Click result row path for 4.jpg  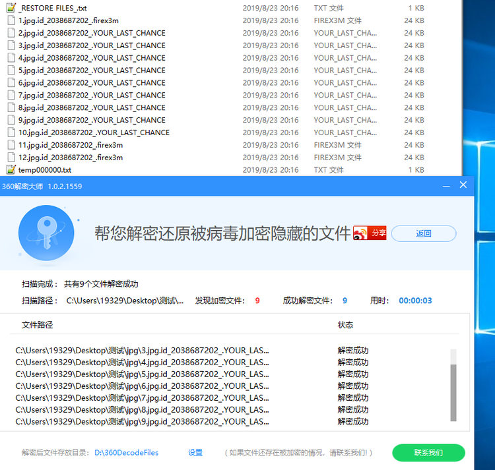[142, 362]
